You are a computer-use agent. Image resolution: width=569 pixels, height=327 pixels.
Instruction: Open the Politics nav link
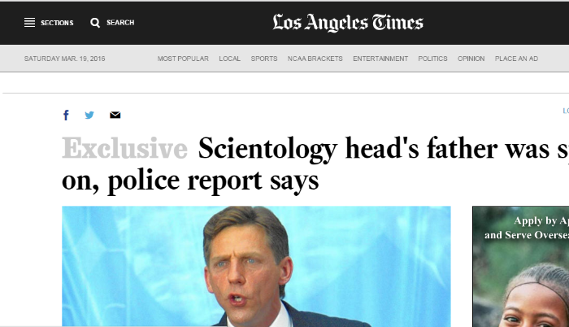(x=433, y=59)
